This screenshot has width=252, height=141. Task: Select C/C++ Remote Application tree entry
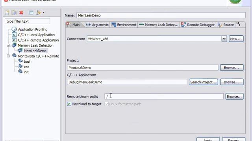[x=38, y=40]
